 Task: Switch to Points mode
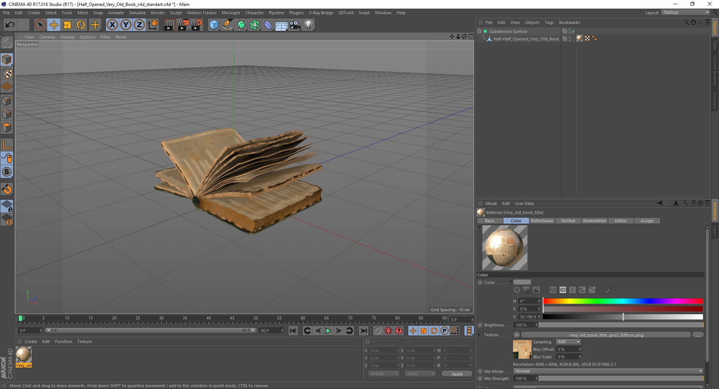coord(7,100)
